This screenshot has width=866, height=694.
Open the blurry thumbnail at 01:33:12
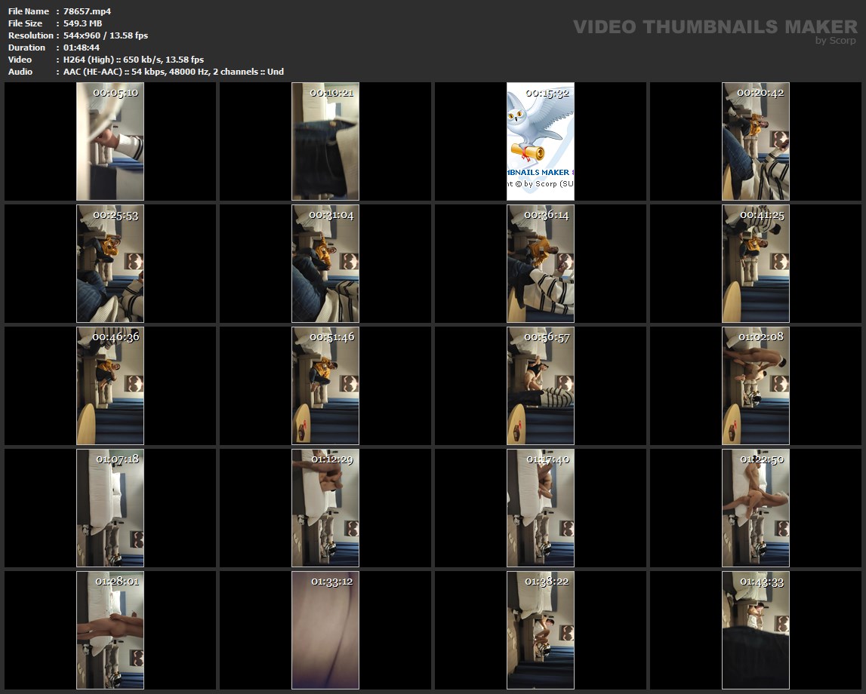[325, 631]
